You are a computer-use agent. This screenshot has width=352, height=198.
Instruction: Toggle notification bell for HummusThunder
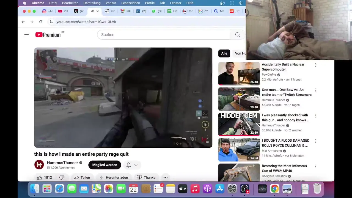coord(128,165)
